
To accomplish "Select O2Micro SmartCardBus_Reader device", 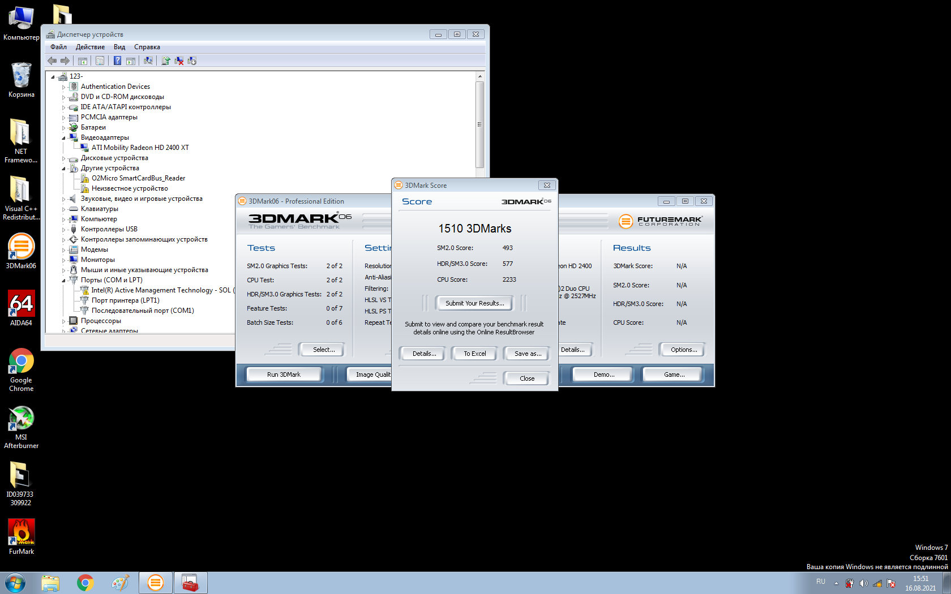I will coord(138,178).
